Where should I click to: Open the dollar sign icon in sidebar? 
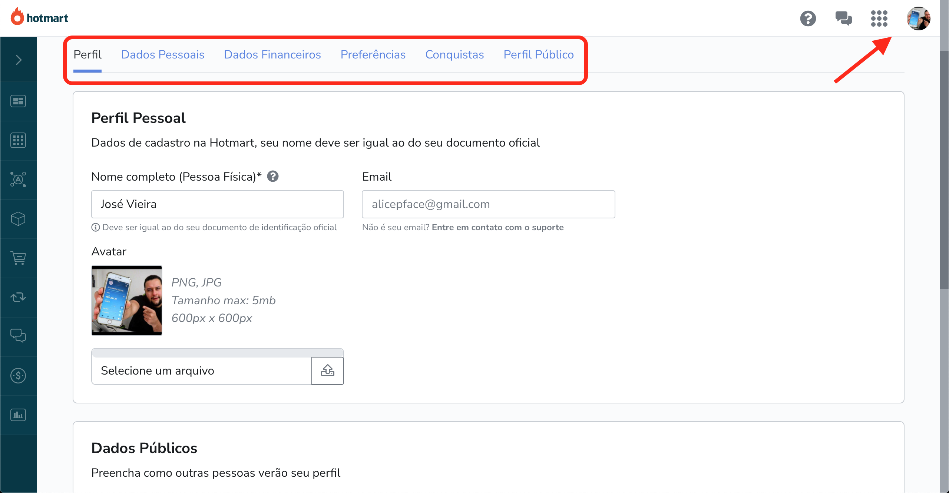(x=18, y=376)
